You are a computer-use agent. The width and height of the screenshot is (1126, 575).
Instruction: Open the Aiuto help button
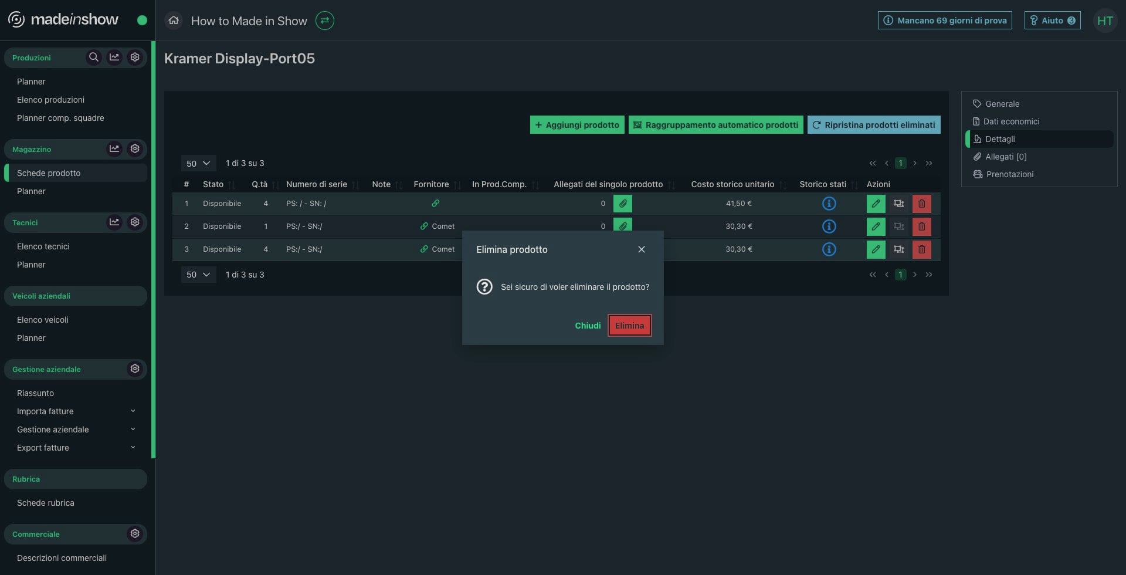(x=1053, y=21)
